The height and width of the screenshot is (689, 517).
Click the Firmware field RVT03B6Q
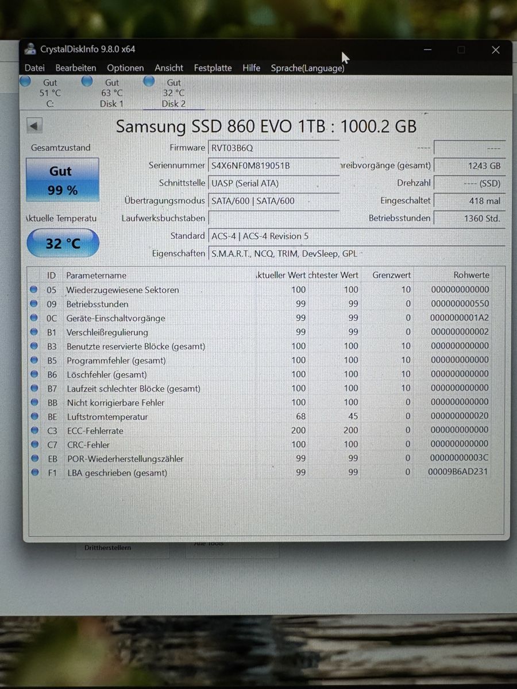click(x=273, y=148)
